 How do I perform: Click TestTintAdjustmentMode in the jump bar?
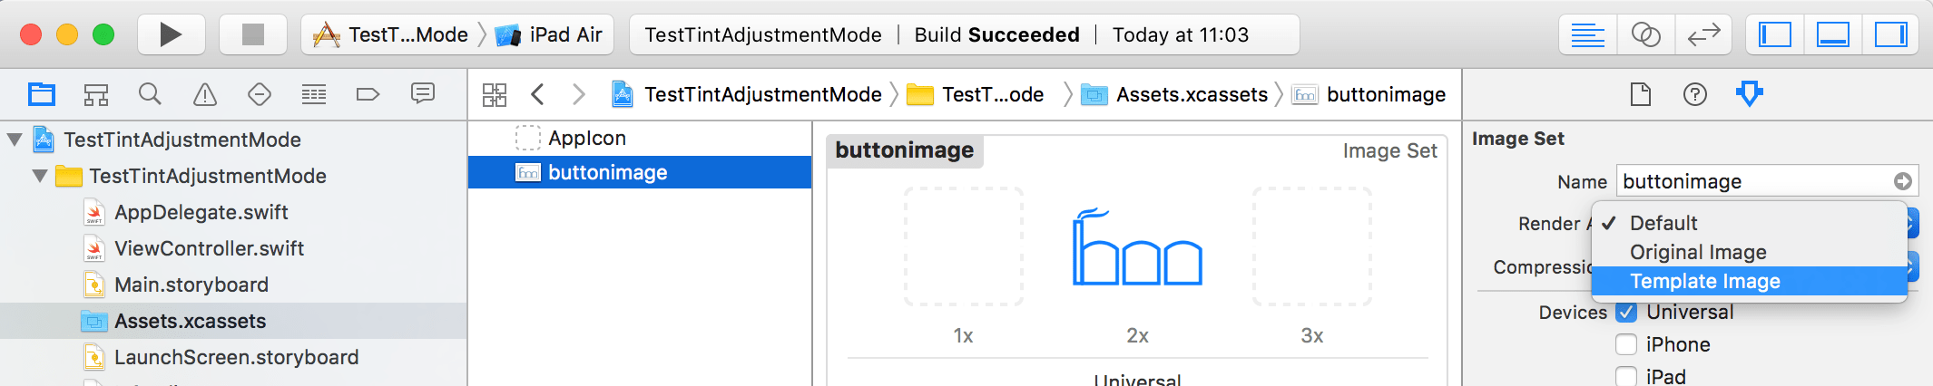[746, 94]
